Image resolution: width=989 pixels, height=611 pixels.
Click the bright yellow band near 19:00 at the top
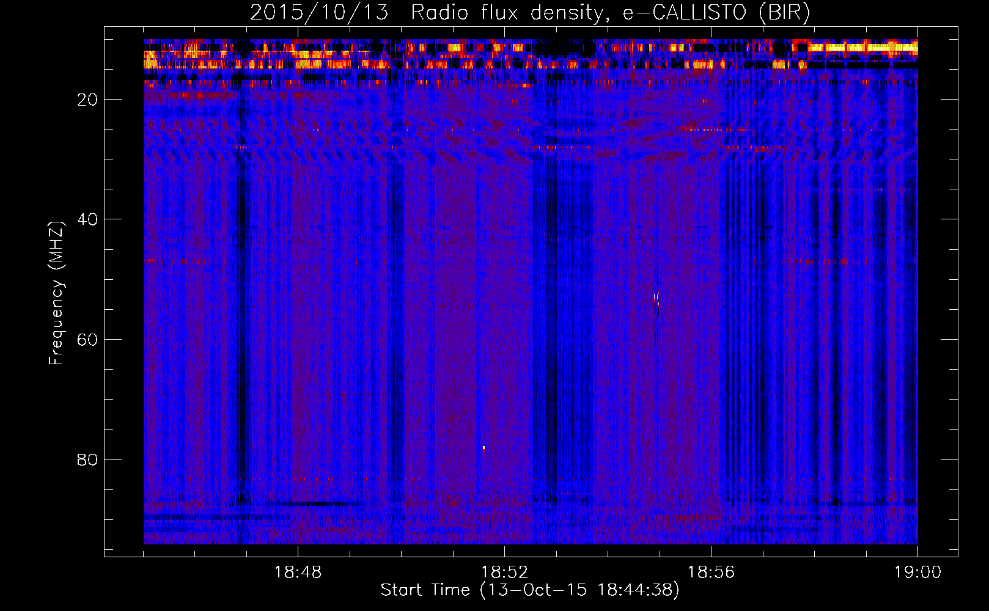(862, 46)
